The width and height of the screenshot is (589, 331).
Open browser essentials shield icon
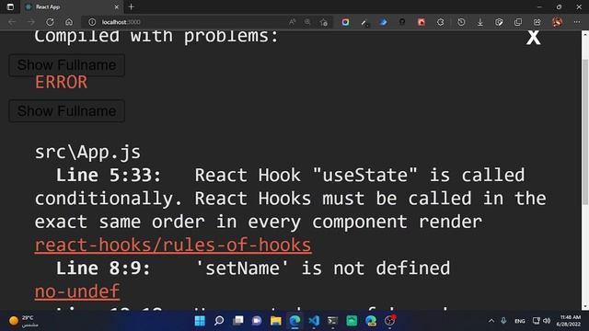[x=499, y=22]
